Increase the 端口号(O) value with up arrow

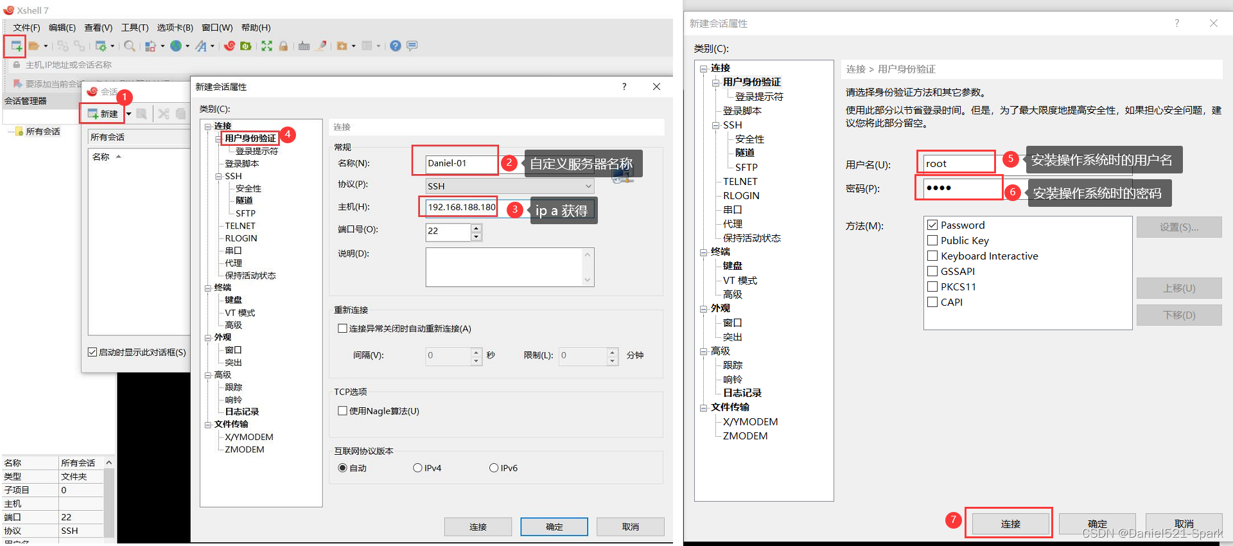point(476,228)
